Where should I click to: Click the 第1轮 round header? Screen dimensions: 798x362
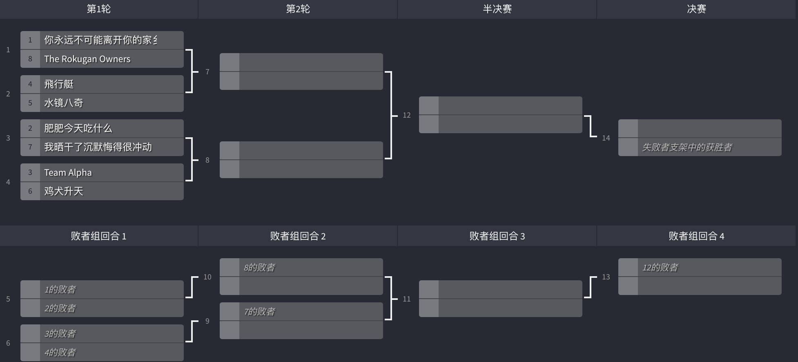click(x=98, y=9)
